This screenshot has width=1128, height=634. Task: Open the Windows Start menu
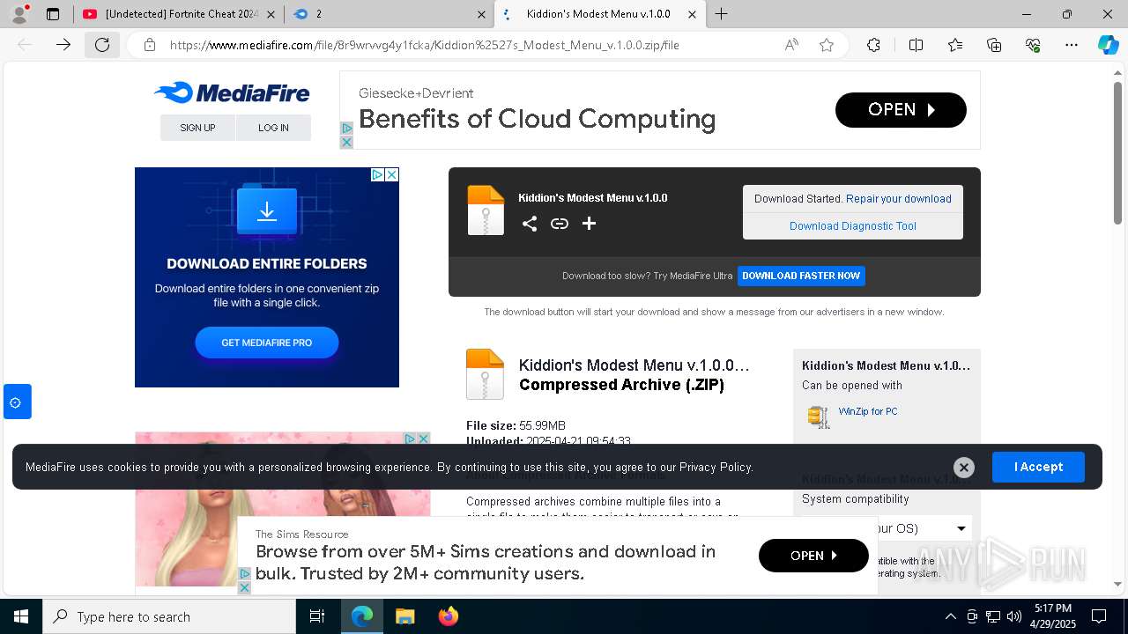tap(21, 616)
